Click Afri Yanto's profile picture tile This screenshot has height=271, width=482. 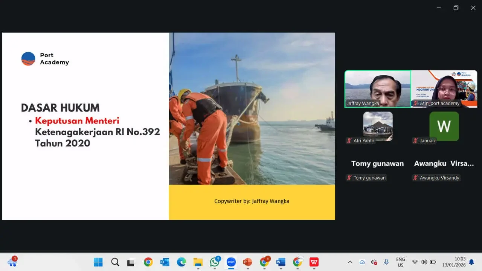click(378, 126)
